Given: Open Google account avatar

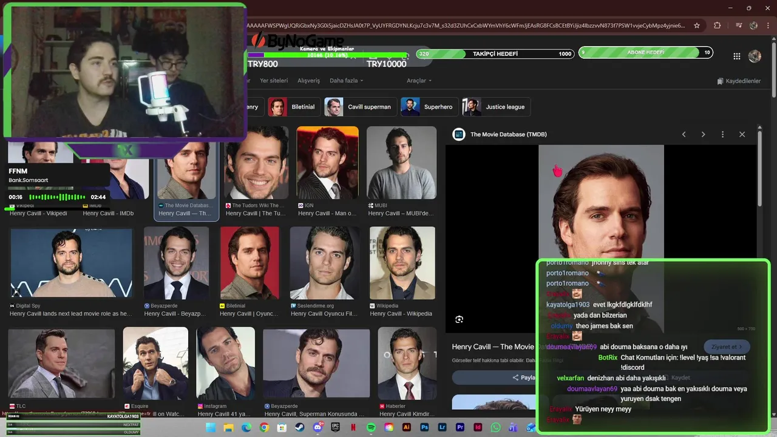Looking at the screenshot, I should [x=755, y=56].
